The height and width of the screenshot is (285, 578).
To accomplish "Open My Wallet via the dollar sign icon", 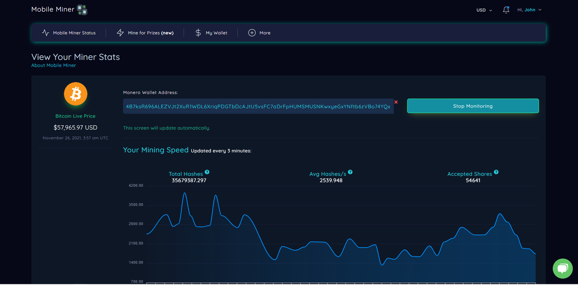I will pos(198,33).
